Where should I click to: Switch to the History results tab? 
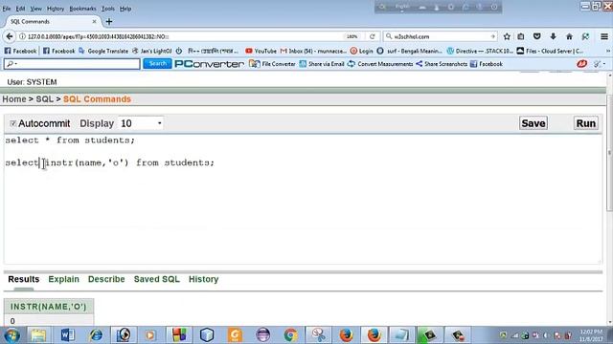(x=204, y=279)
